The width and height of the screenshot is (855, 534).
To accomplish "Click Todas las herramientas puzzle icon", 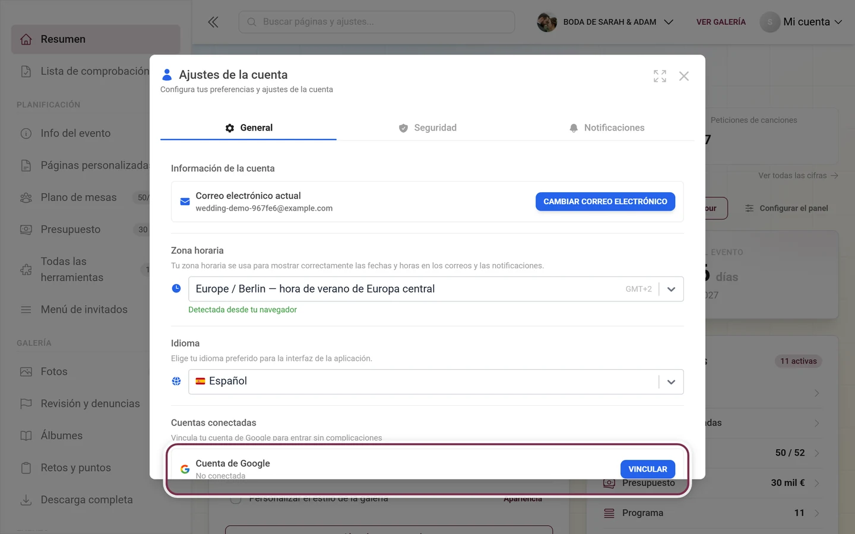I will [x=26, y=269].
